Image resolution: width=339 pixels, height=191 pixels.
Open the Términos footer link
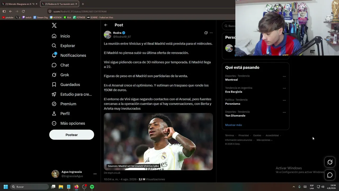[230, 136]
